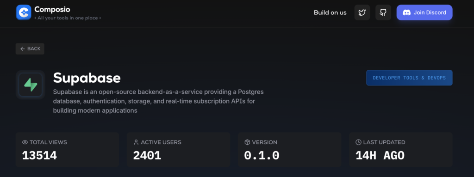Select the Last Updated 14H AGO card
Viewport: 474px width, 177px height.
click(401, 150)
